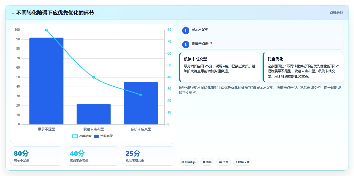The width and height of the screenshot is (354, 176).
Task: Click the title 不同转化障碍下应优先优化的环节
Action: tap(55, 13)
